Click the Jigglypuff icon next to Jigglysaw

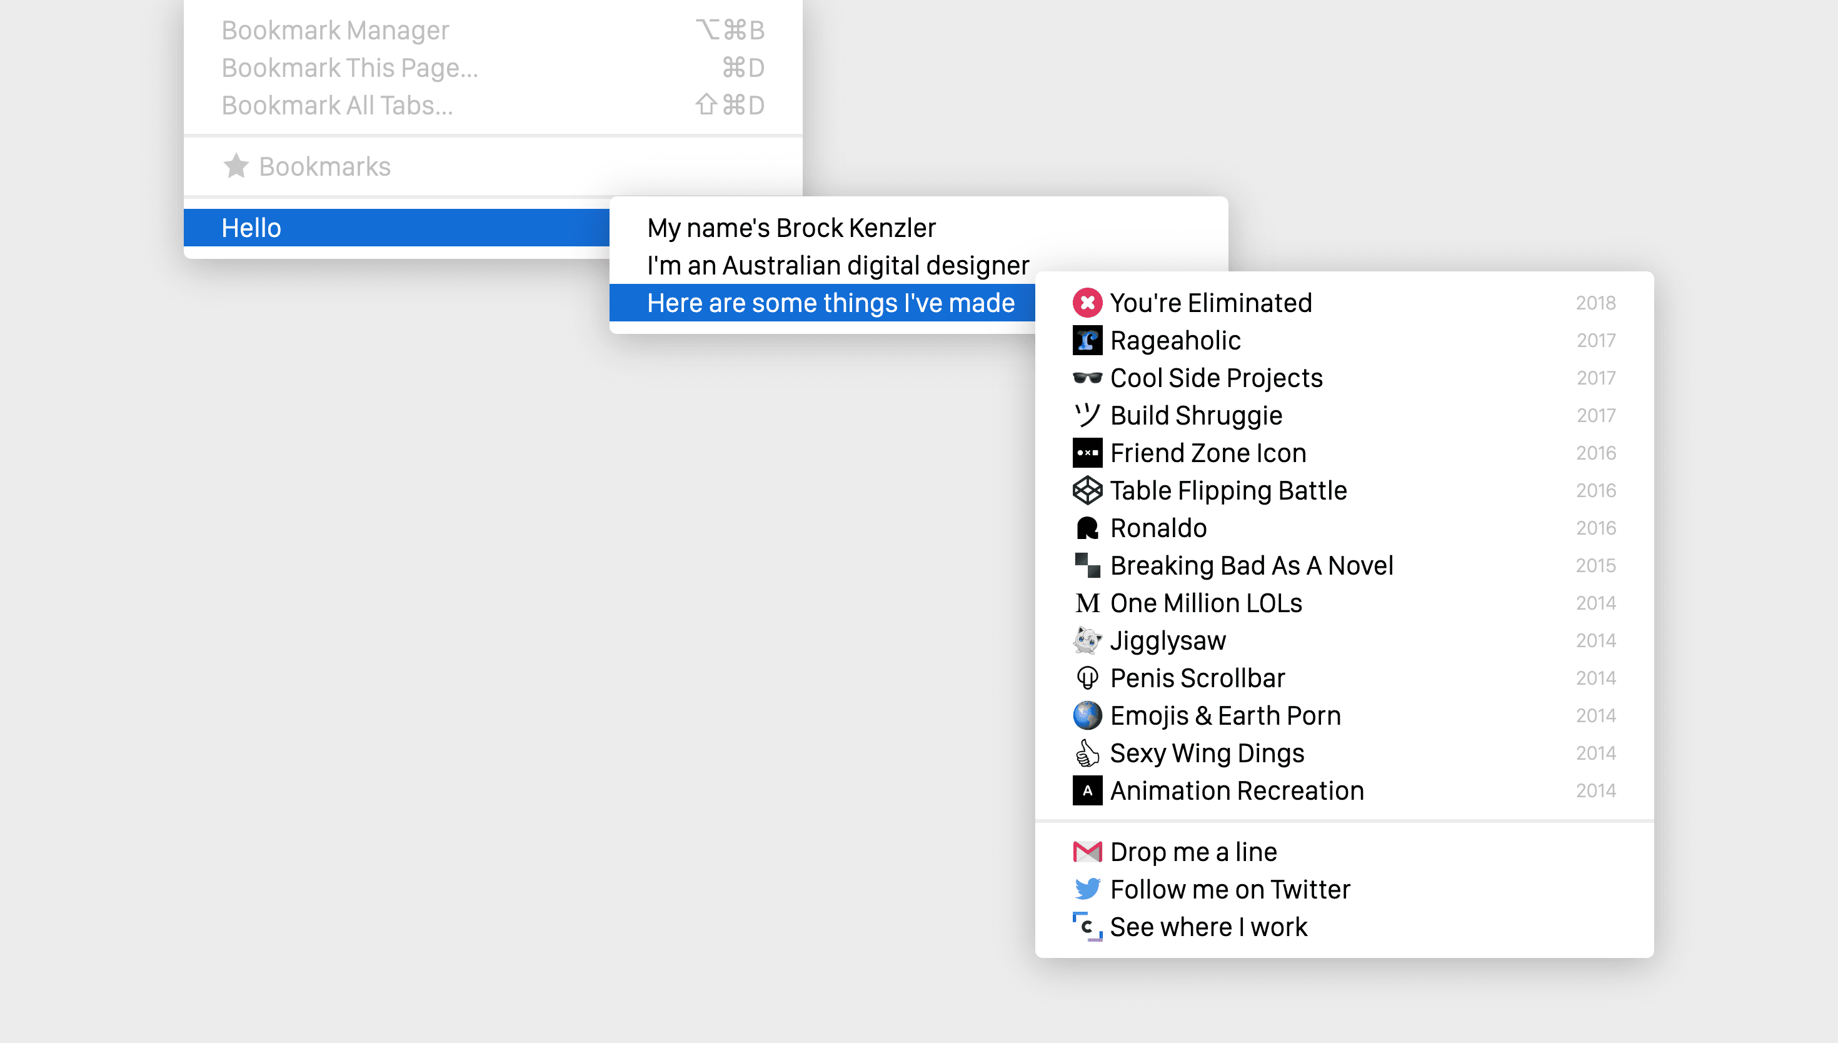coord(1087,640)
